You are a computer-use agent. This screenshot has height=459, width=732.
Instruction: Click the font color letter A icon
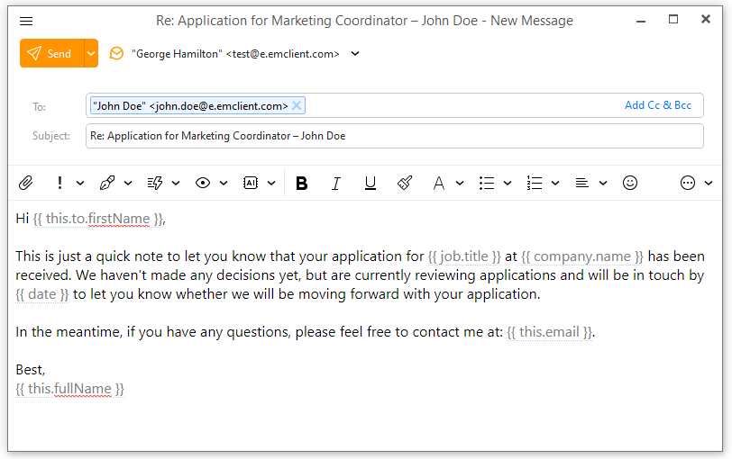(x=439, y=183)
